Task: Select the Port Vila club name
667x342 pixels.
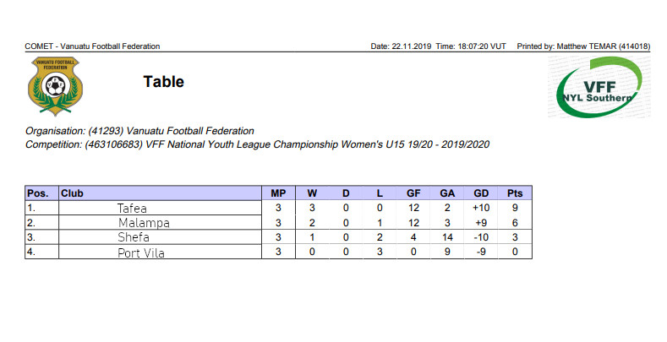Action: (141, 252)
